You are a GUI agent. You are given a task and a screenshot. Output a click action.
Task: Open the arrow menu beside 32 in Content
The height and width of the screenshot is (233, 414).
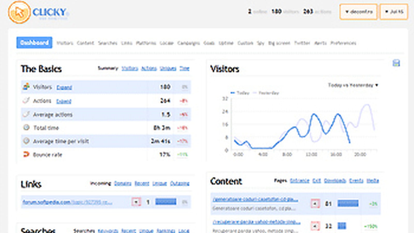point(315,226)
